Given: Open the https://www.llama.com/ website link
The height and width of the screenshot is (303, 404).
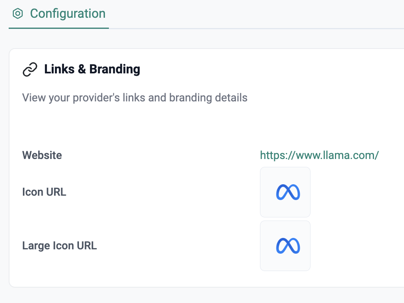Looking at the screenshot, I should [319, 155].
